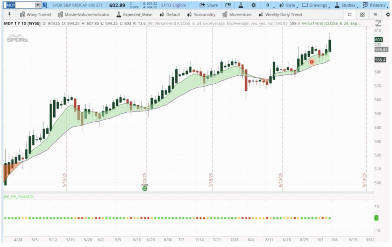Click the JW_HA_Trend lower study label
The image size is (392, 247).
click(16, 197)
